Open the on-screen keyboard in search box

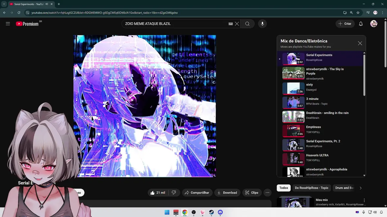click(231, 24)
